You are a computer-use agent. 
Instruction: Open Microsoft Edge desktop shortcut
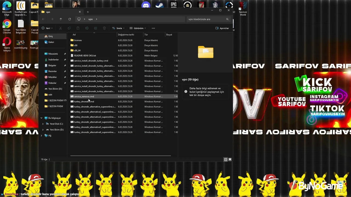click(x=7, y=8)
